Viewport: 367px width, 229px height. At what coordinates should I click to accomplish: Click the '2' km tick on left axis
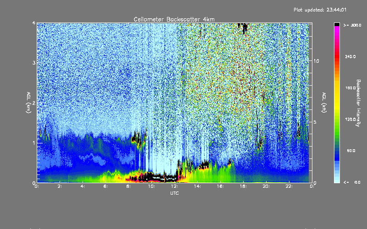(34, 103)
